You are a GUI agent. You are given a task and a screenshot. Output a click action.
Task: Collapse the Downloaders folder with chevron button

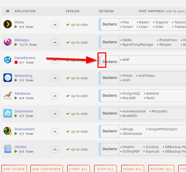pyautogui.click(x=55, y=132)
